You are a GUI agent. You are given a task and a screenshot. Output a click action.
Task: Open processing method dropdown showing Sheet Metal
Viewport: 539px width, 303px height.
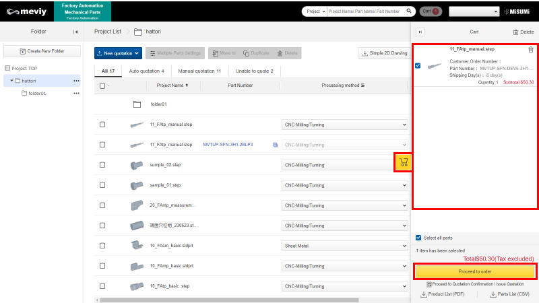point(344,246)
